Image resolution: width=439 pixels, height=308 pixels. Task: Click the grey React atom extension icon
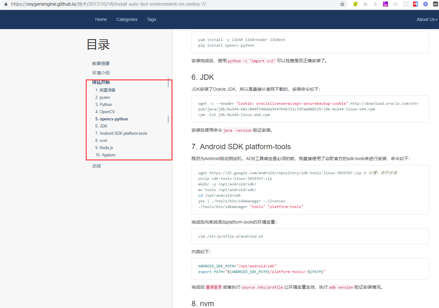click(405, 4)
